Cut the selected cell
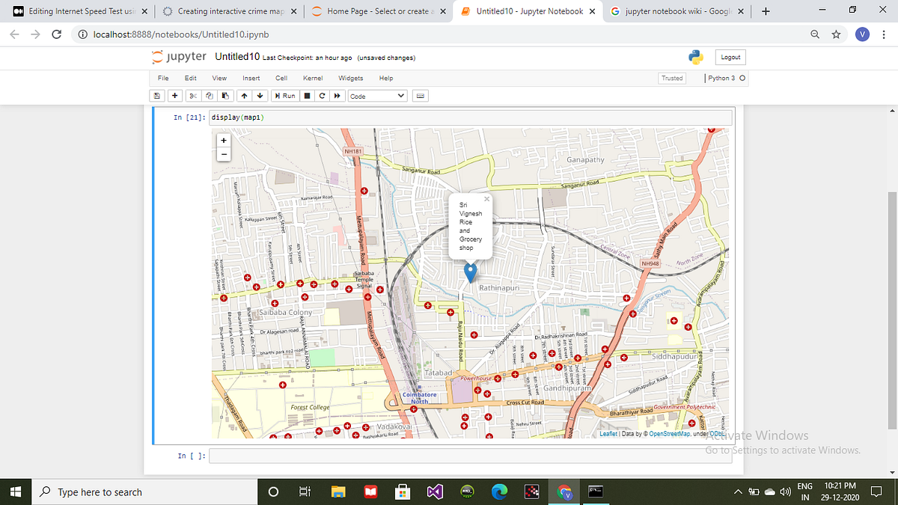The image size is (898, 505). click(192, 95)
